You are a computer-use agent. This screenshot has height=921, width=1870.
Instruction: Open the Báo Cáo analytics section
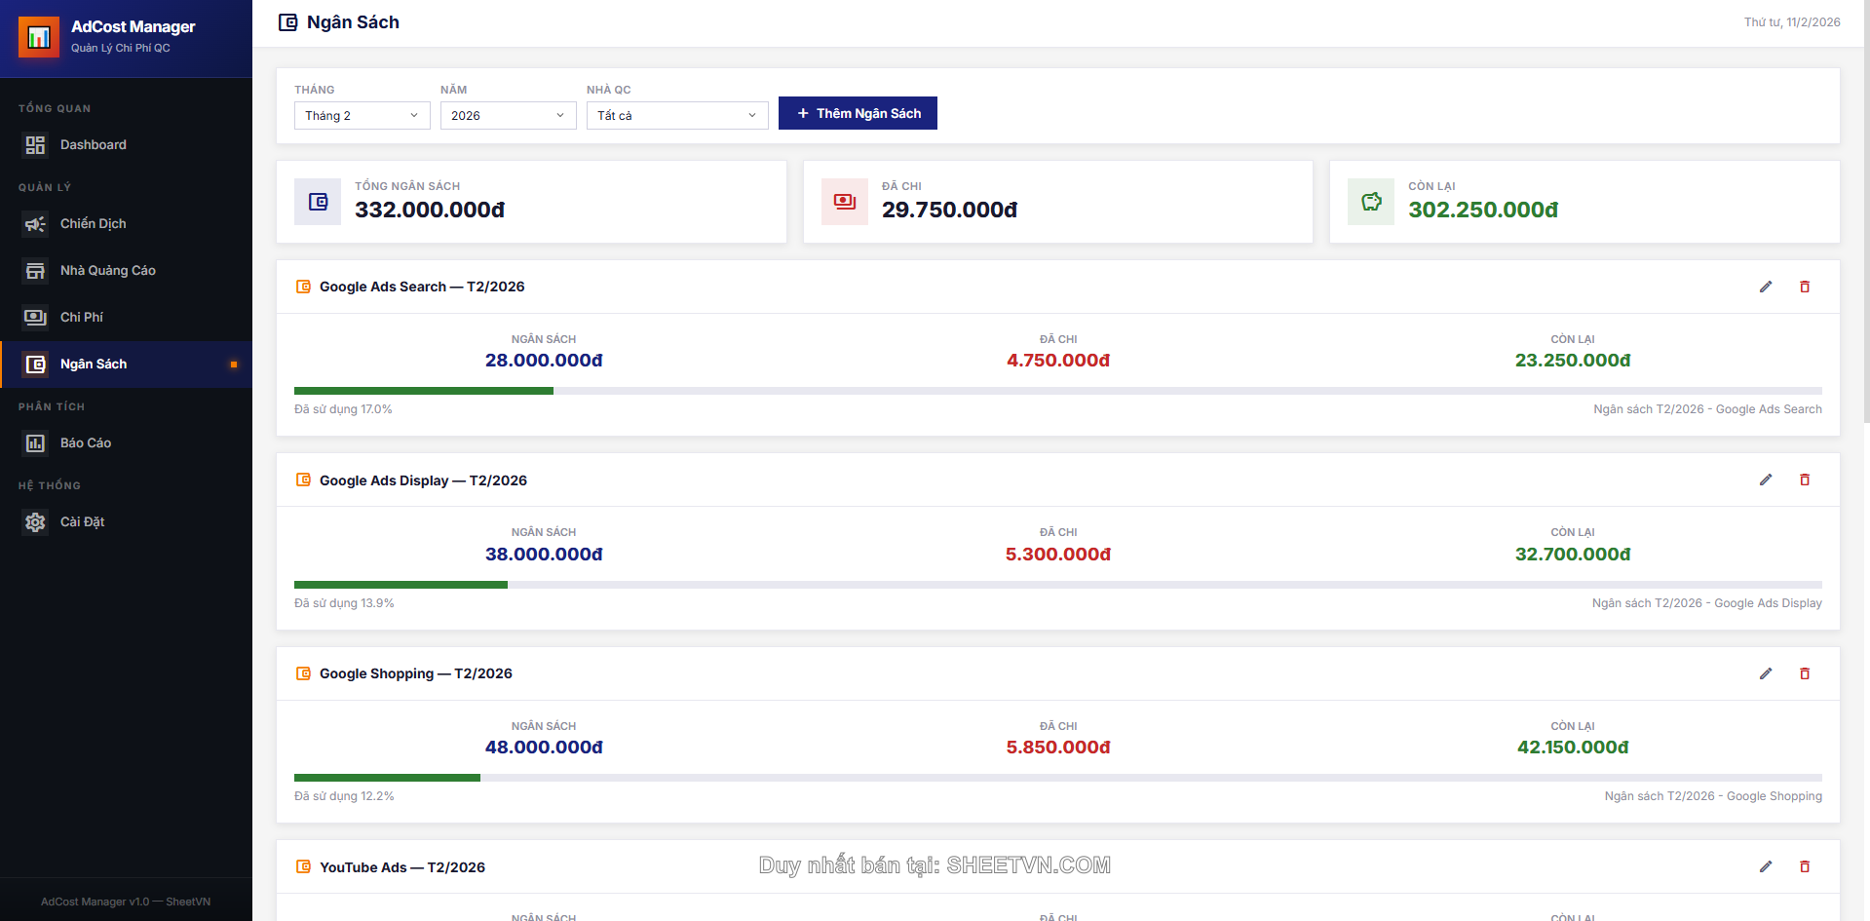coord(85,442)
